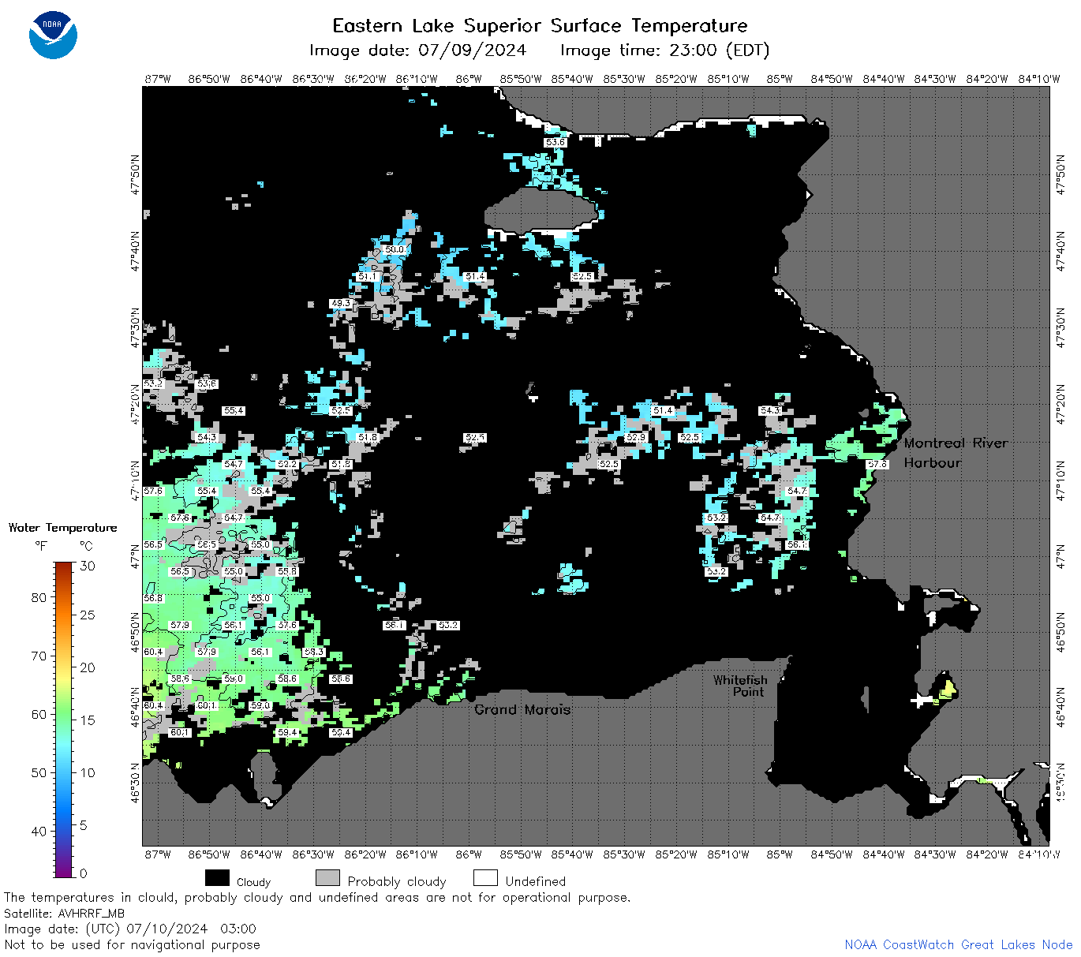Click the 25 Celsius tick label

(88, 615)
